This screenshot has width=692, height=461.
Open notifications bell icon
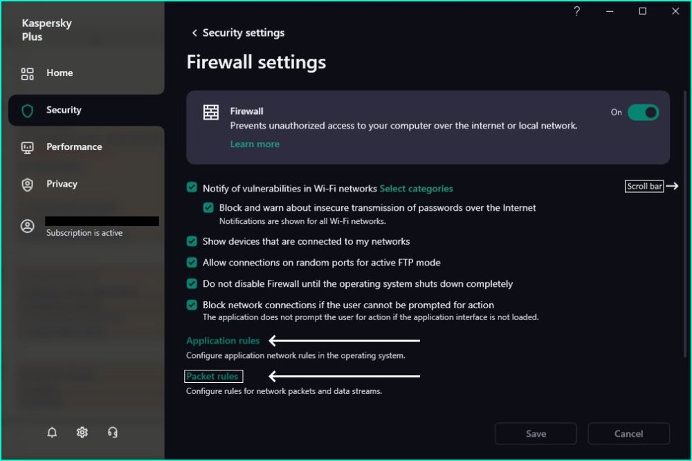pos(52,433)
